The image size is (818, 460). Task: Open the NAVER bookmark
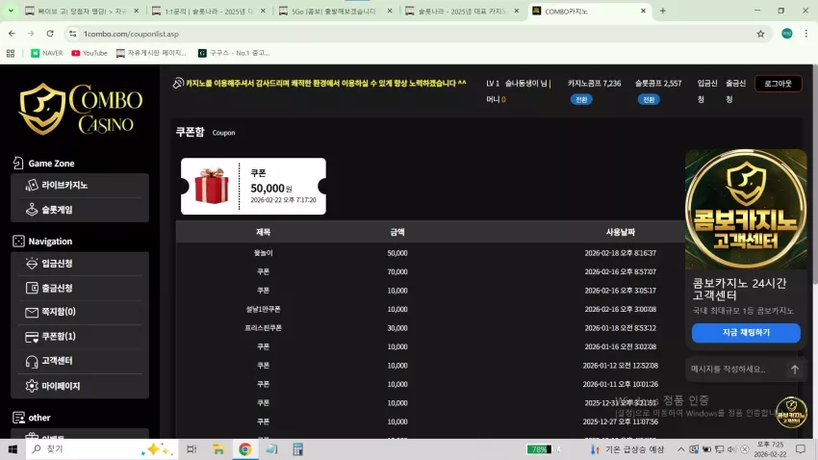pos(47,53)
